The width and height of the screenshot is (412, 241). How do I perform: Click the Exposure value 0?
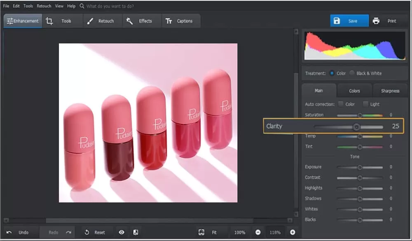point(391,167)
